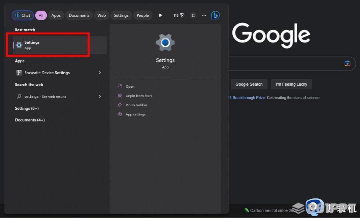Click the Pin to taskbar pin icon
The height and width of the screenshot is (218, 360).
click(x=120, y=105)
